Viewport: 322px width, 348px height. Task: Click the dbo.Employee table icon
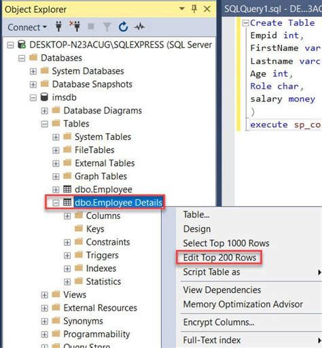tap(67, 189)
